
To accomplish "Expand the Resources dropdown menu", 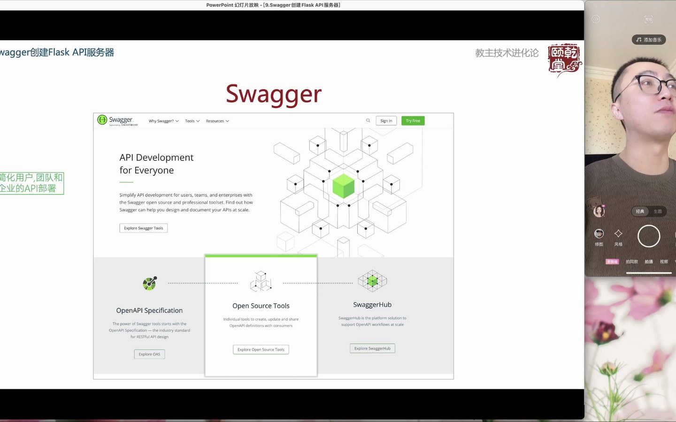I will pyautogui.click(x=217, y=121).
